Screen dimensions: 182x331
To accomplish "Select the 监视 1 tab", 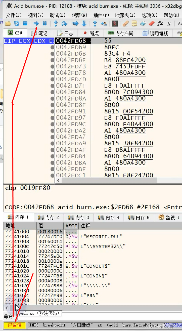I will coord(169,217).
